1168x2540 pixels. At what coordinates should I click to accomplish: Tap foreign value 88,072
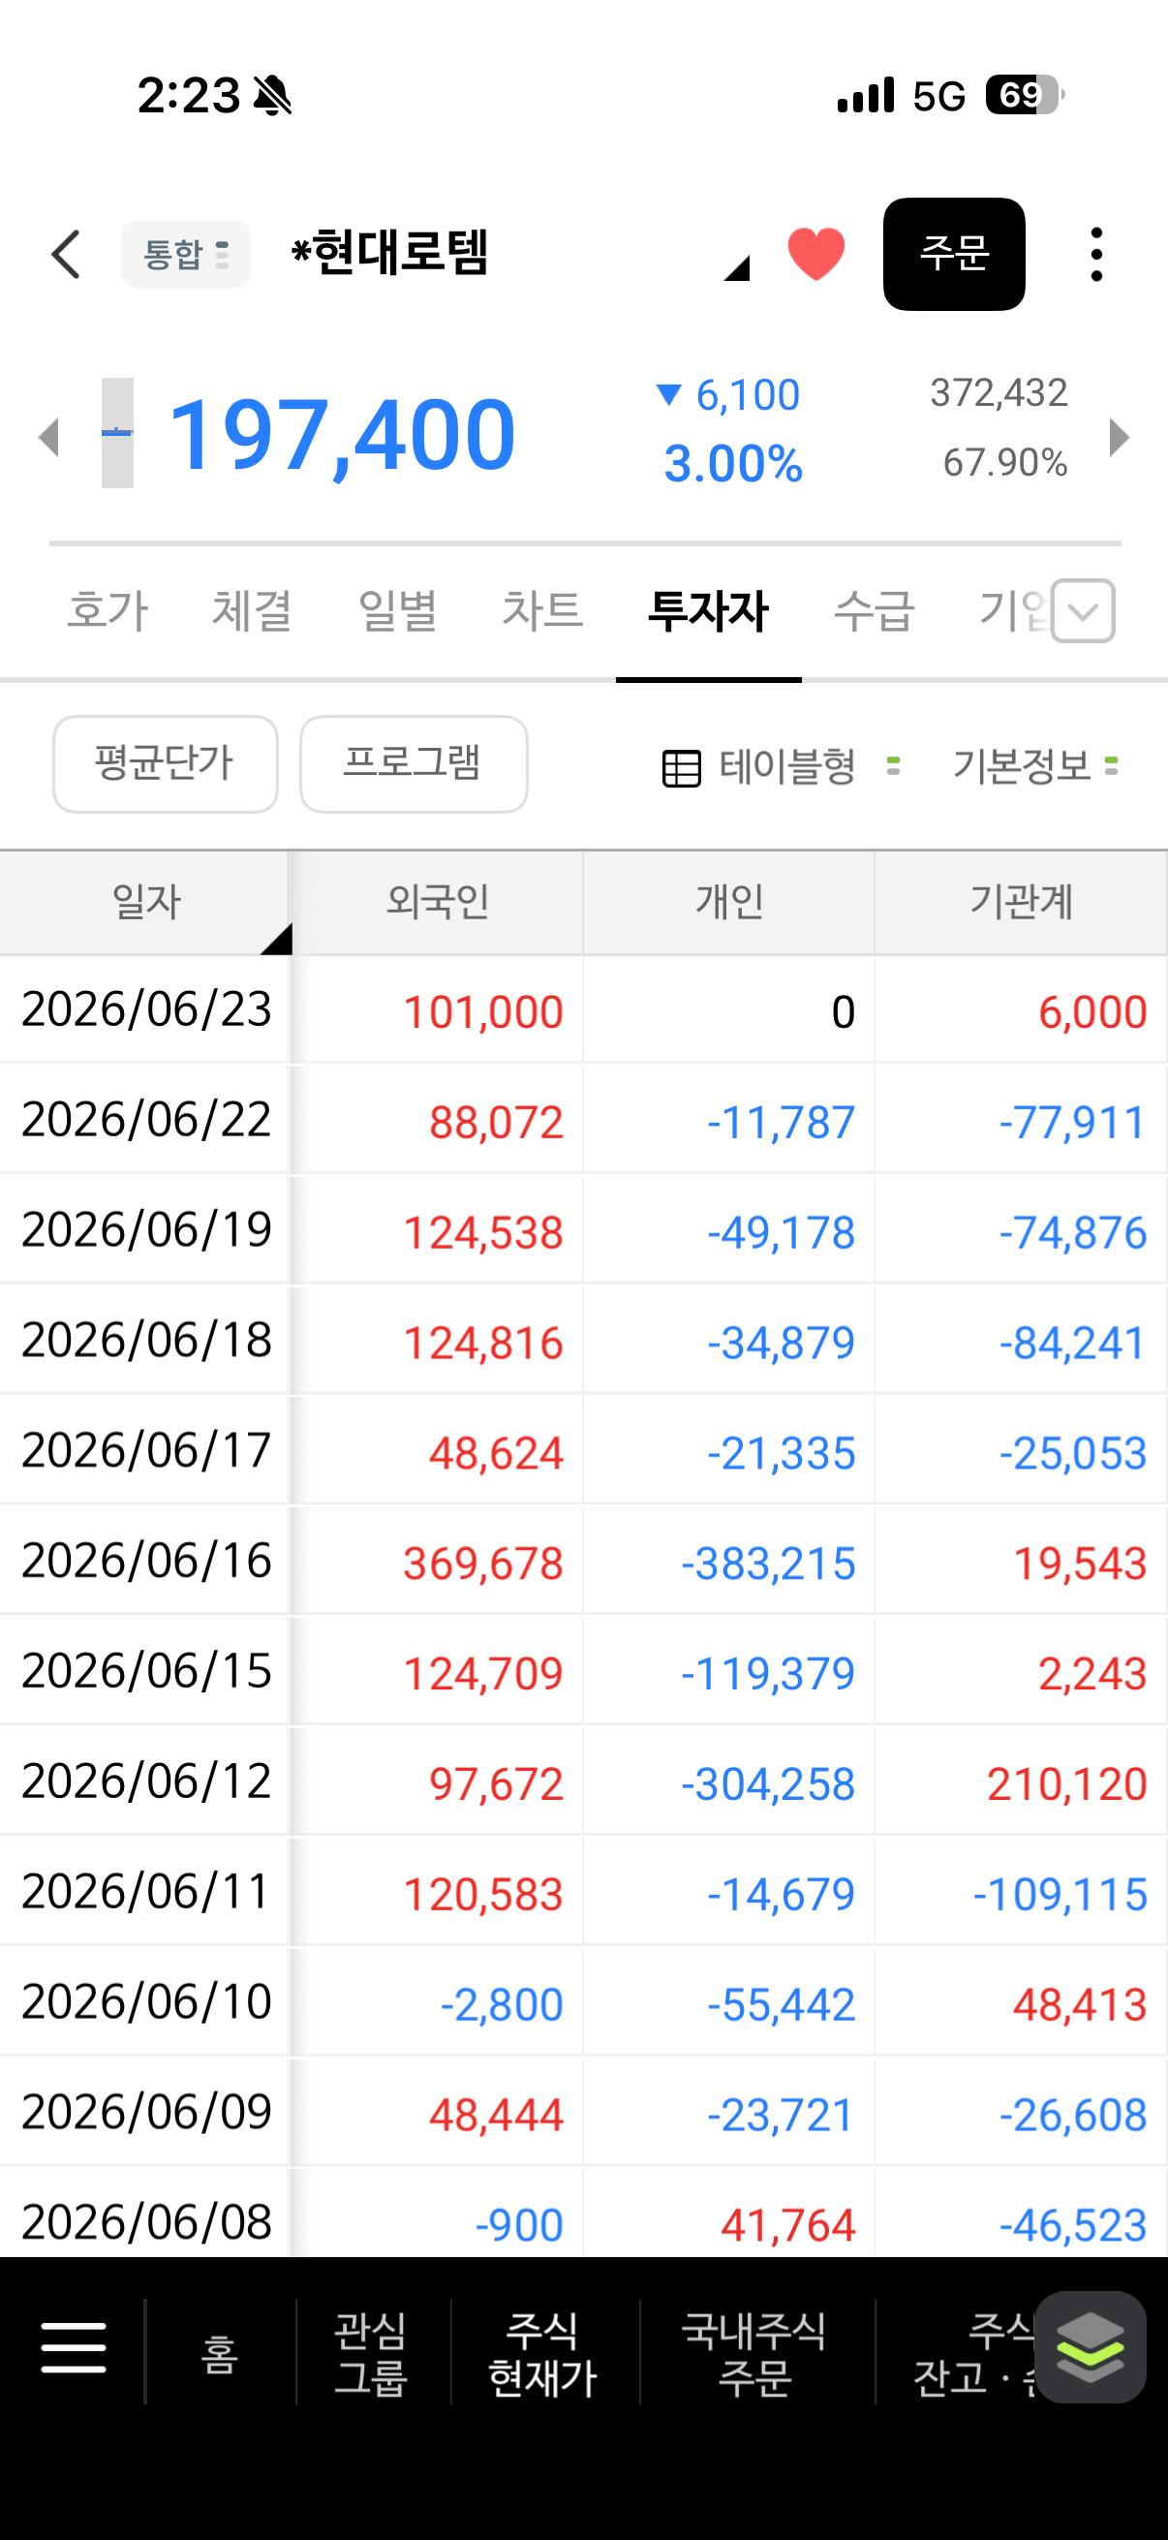tap(496, 1123)
